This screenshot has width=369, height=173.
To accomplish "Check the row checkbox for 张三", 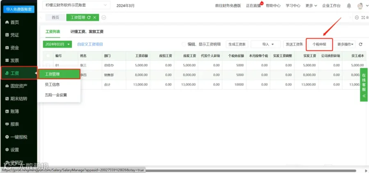I will point(48,65).
